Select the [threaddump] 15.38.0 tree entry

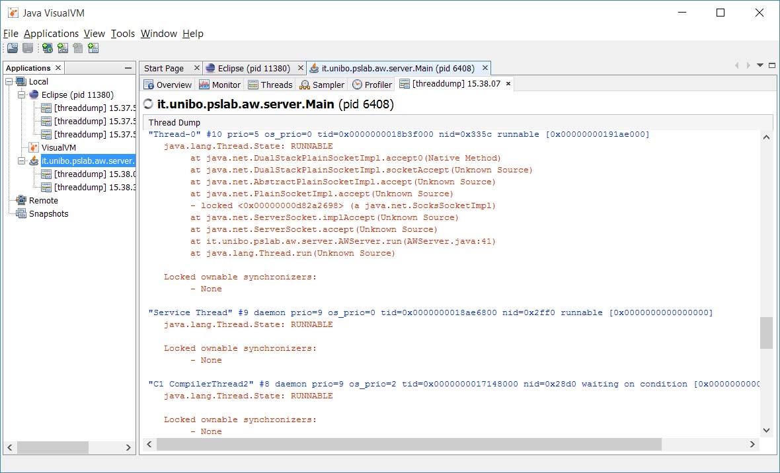(x=95, y=174)
